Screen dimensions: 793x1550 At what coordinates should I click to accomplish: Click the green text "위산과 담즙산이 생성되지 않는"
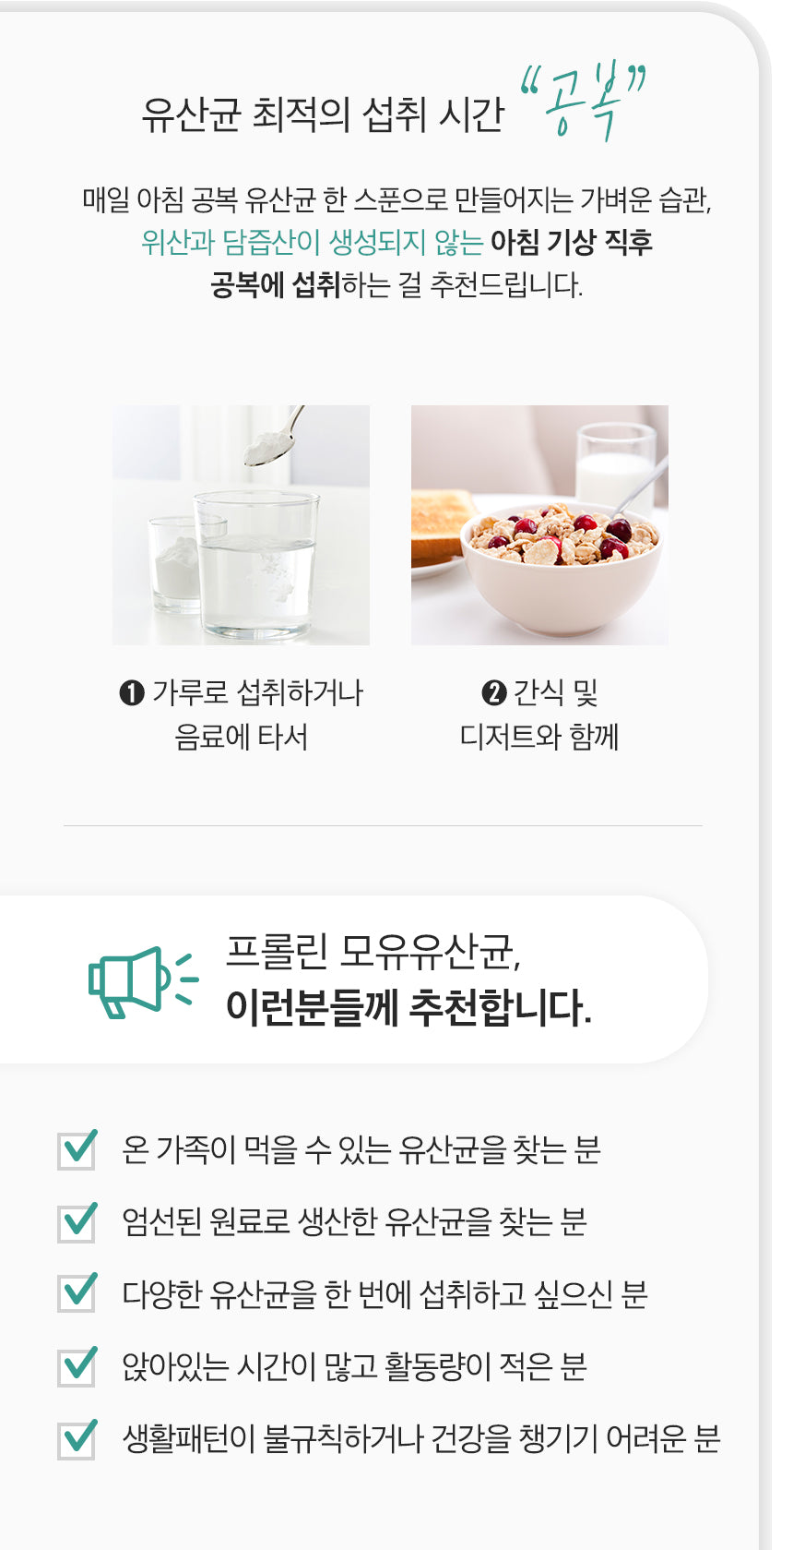[x=312, y=242]
